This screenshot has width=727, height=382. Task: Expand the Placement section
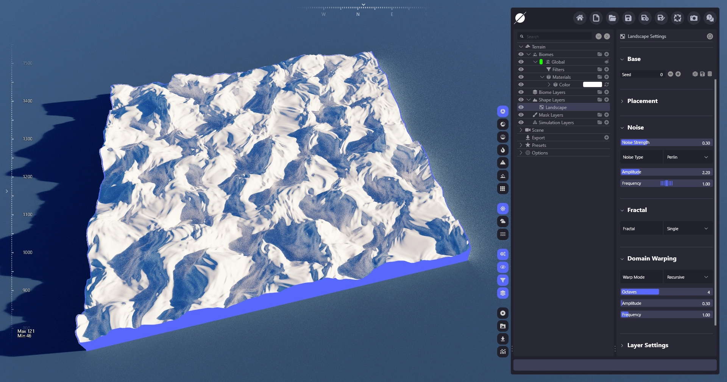[642, 101]
